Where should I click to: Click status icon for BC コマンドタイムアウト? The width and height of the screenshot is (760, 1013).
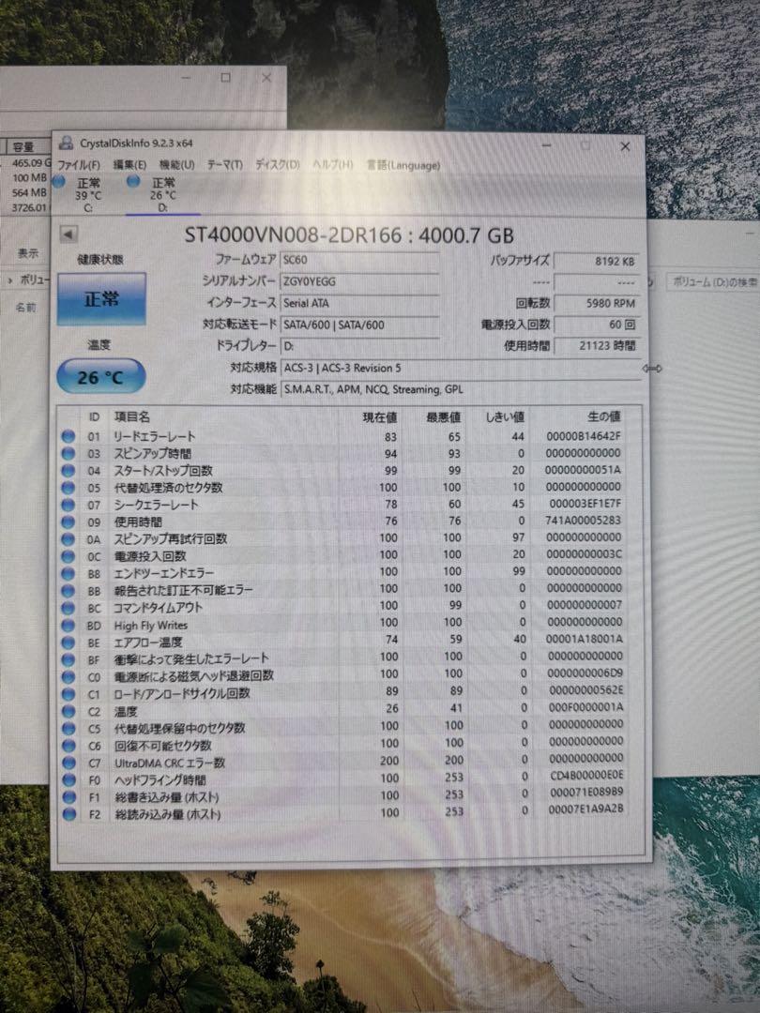(68, 608)
